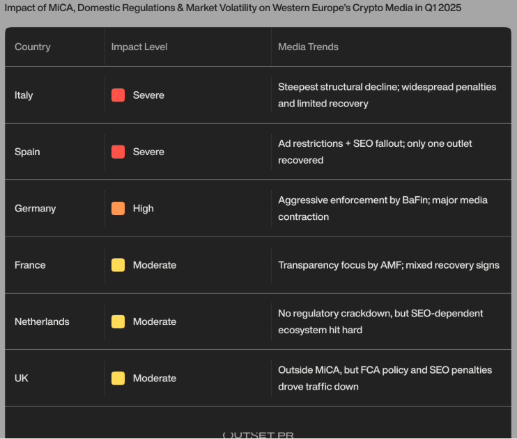
Task: Click the yellow Moderate swatch for France
Action: [x=118, y=265]
